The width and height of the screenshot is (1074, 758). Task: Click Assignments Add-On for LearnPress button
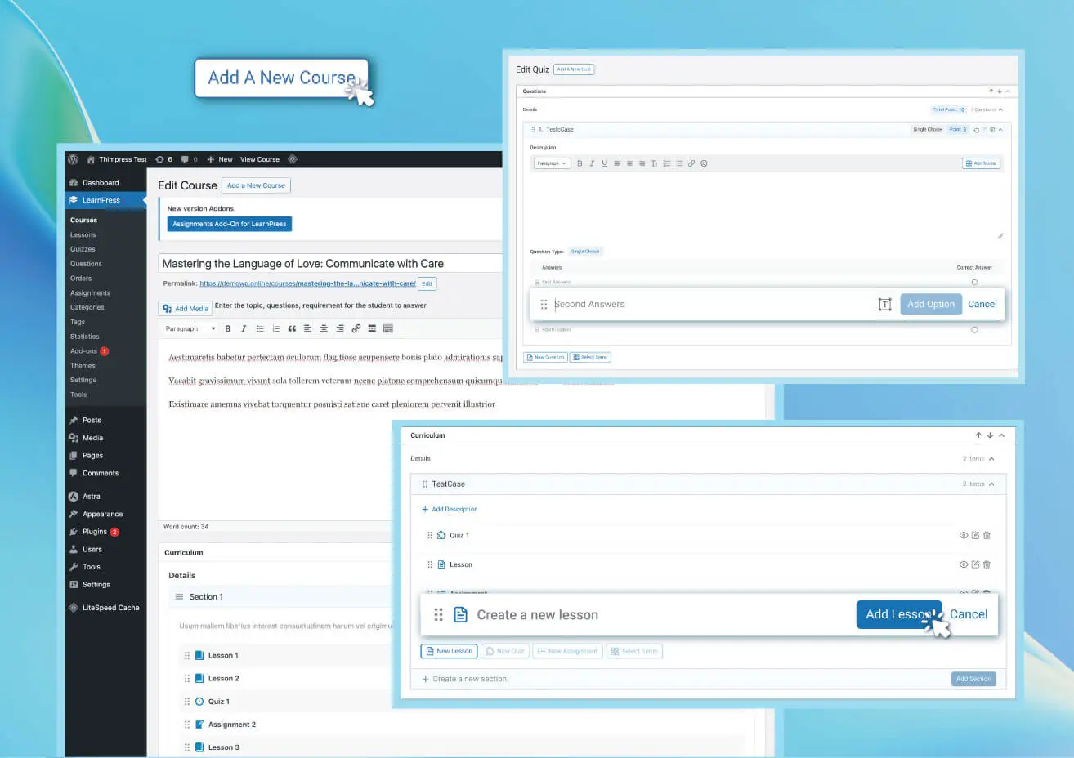click(x=230, y=224)
